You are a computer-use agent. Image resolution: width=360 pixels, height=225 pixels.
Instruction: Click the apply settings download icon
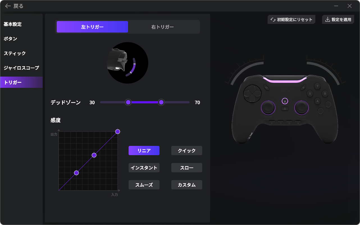pyautogui.click(x=327, y=20)
